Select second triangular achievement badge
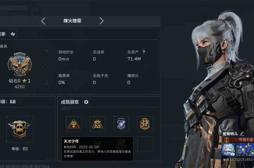The image size is (254, 168). (x=97, y=124)
